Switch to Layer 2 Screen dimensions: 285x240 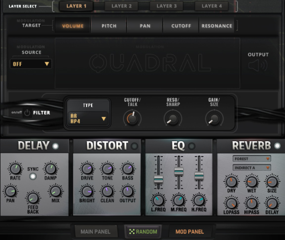click(121, 6)
